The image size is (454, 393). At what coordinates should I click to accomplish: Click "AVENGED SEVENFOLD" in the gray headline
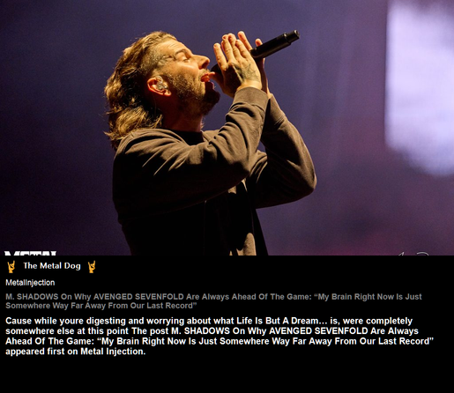point(138,297)
